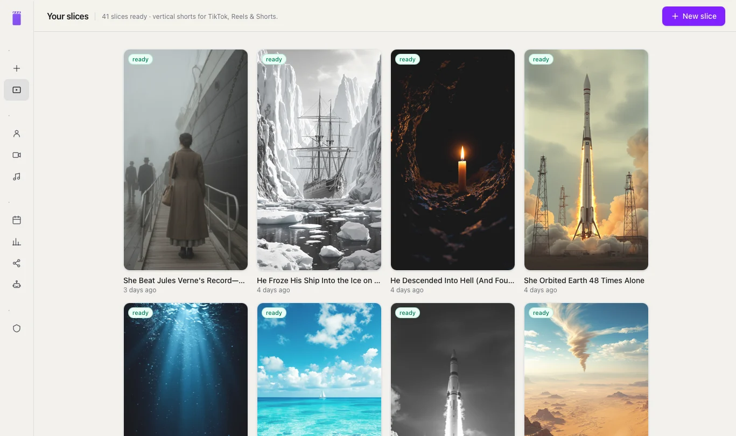Open the color rocket launch thumbnail

pyautogui.click(x=586, y=160)
